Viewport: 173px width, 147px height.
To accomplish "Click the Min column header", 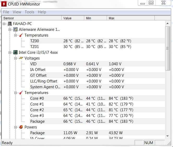I will [96, 18].
